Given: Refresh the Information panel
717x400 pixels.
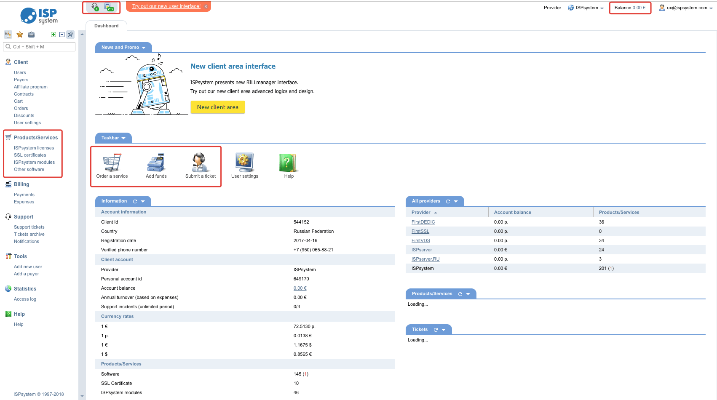Looking at the screenshot, I should tap(135, 201).
